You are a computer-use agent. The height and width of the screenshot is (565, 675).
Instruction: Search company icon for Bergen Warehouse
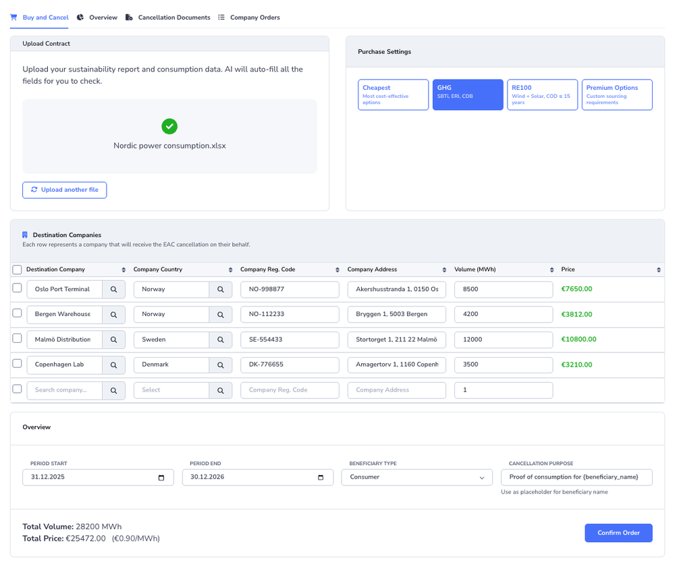point(113,315)
